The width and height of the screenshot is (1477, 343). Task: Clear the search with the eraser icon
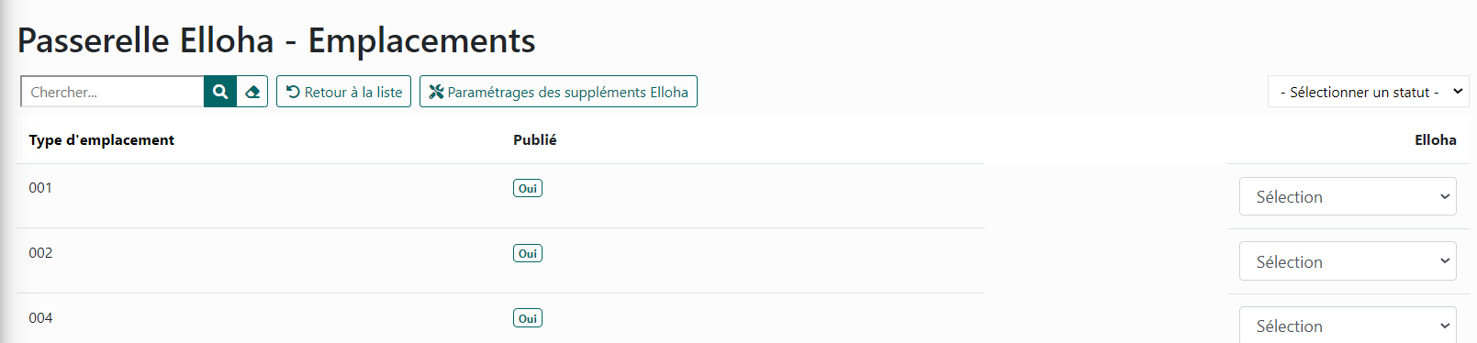pyautogui.click(x=252, y=92)
